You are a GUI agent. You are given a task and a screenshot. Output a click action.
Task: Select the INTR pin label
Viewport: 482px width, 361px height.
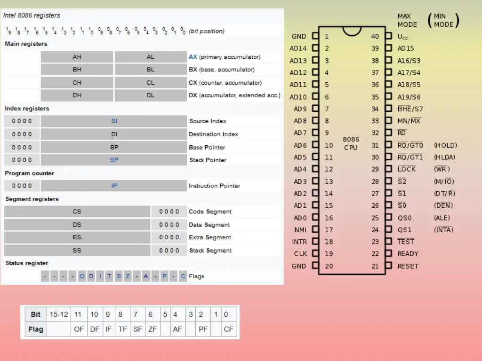tap(299, 242)
